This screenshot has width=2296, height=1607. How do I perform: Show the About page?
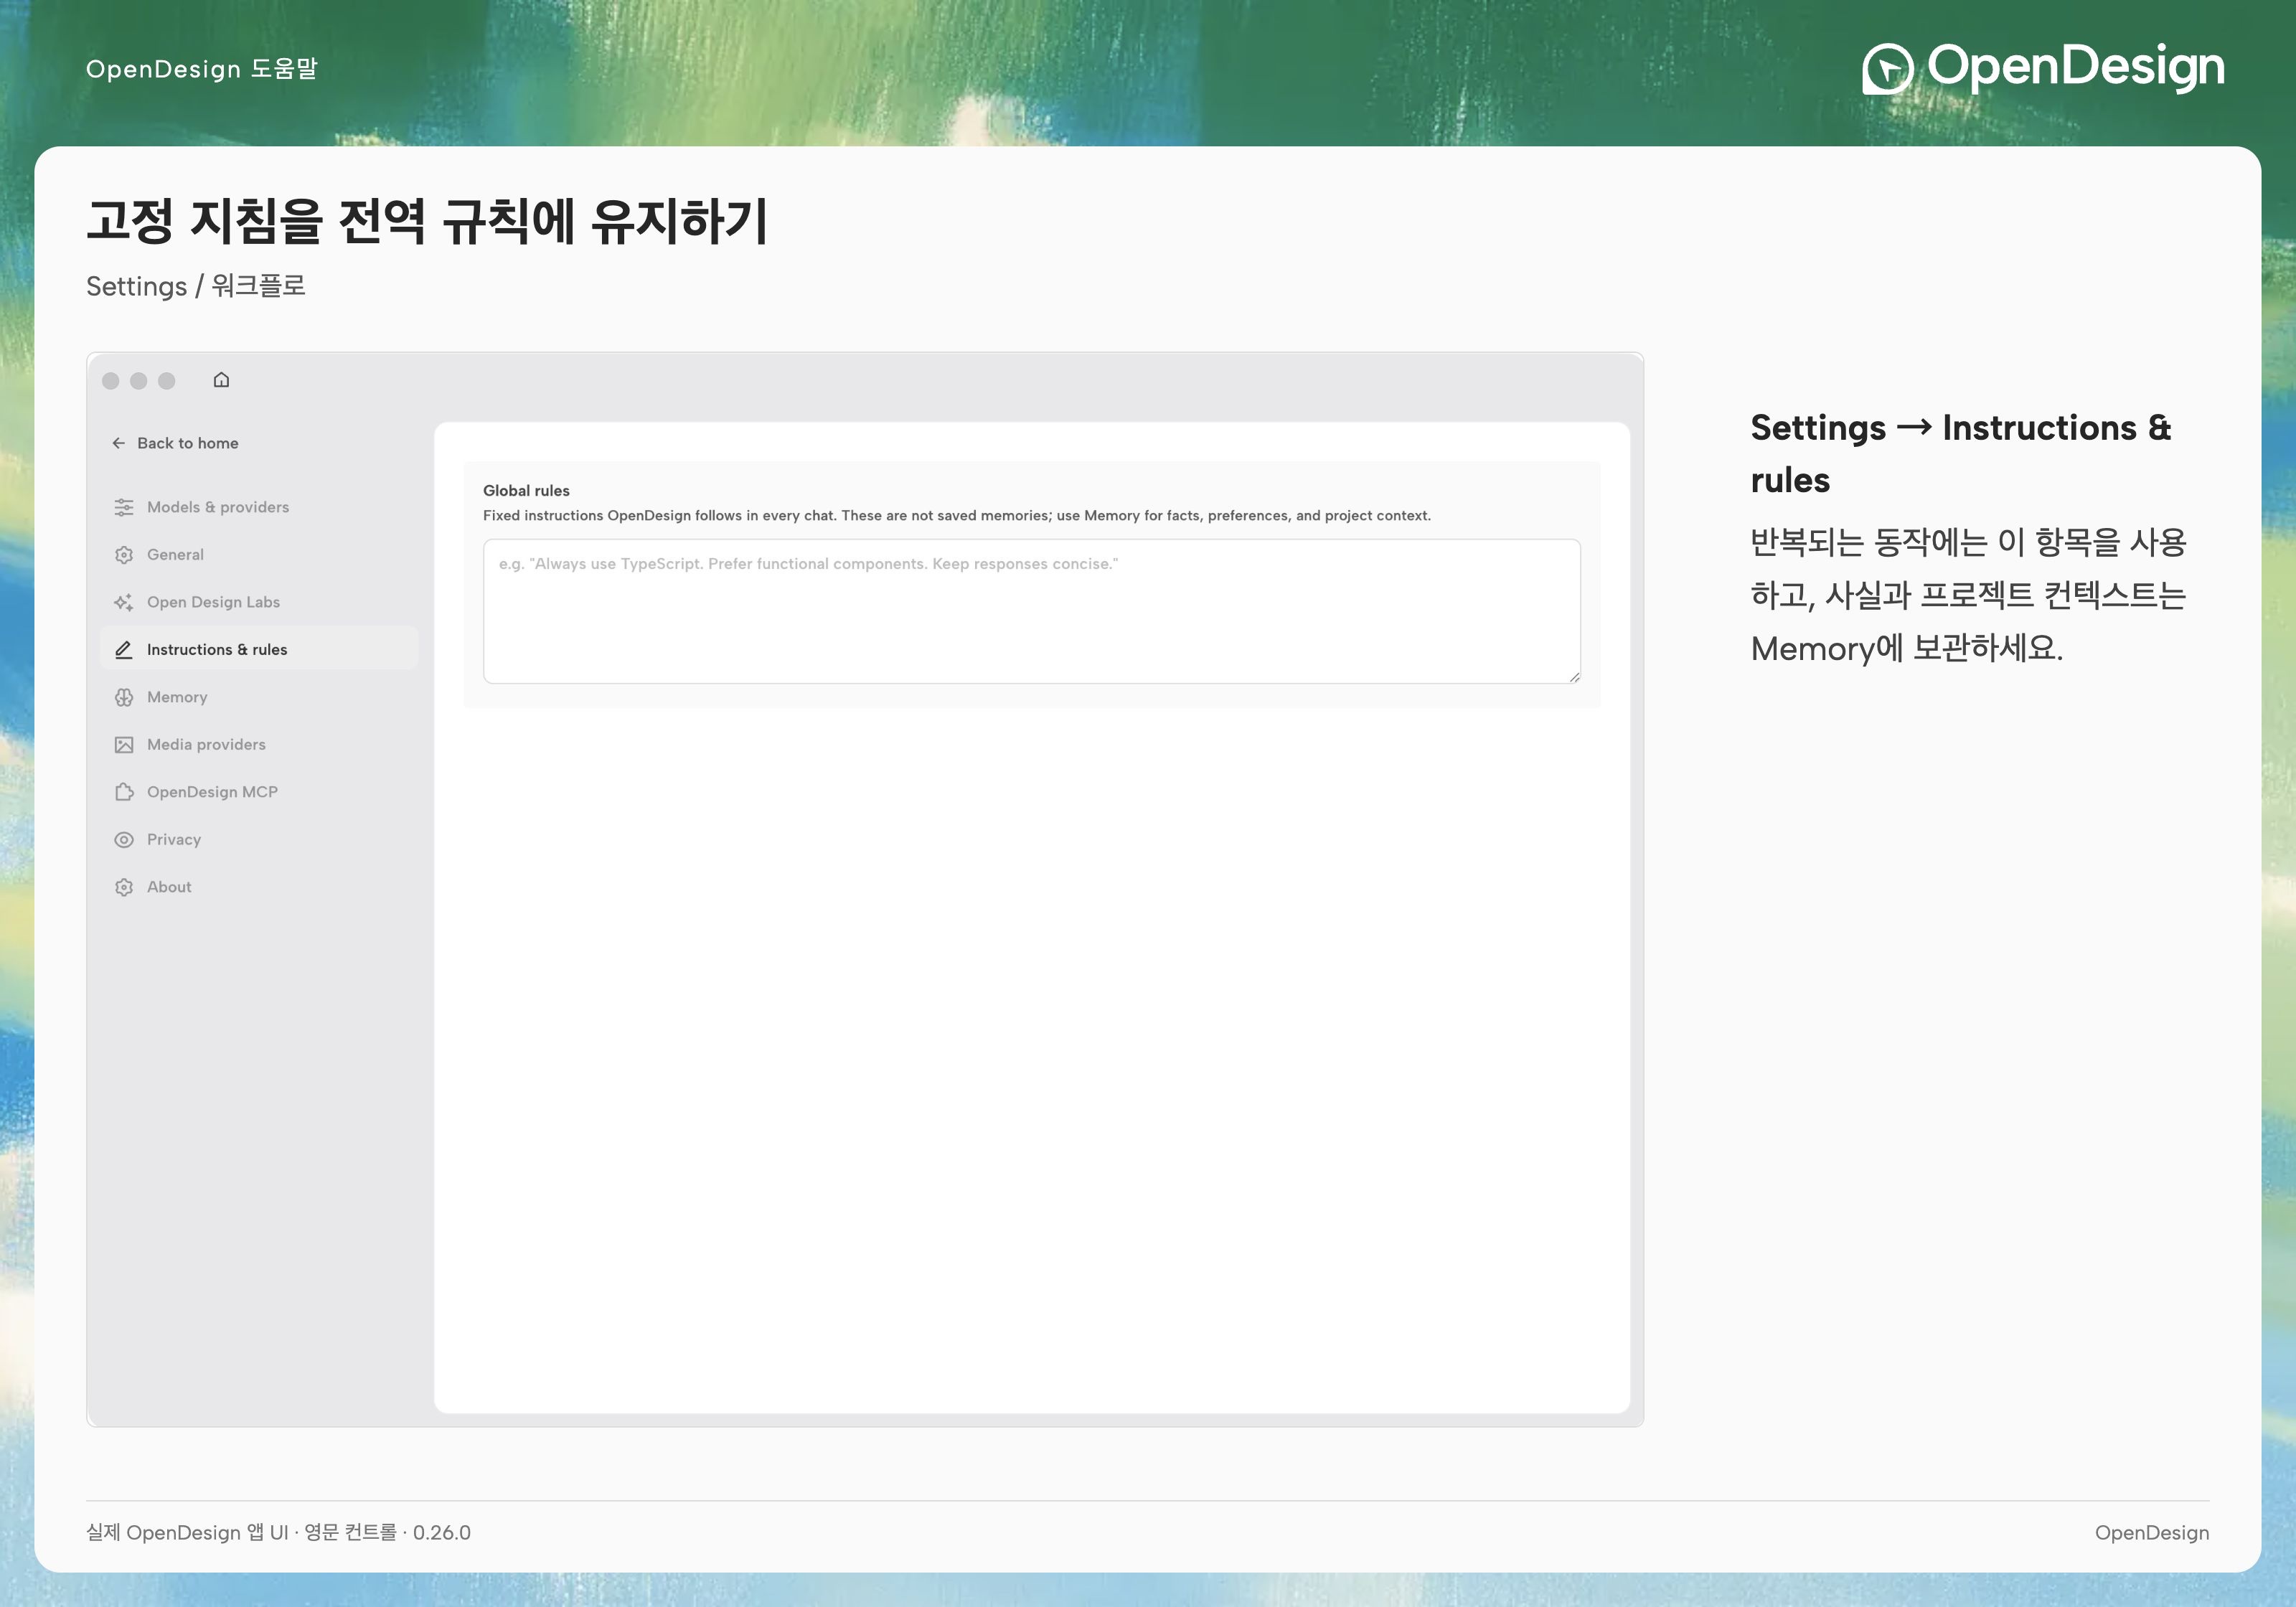coord(258,887)
